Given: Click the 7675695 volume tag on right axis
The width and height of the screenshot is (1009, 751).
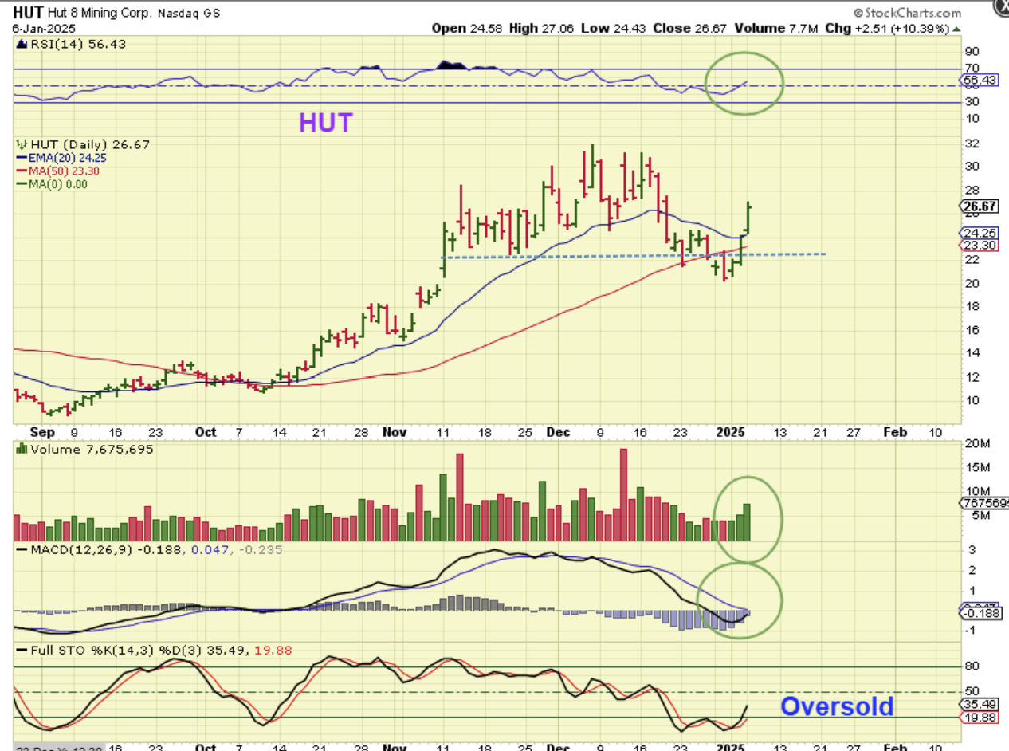Looking at the screenshot, I should tap(985, 503).
